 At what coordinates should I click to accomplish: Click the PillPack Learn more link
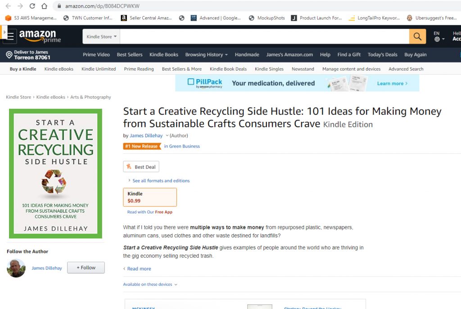(x=392, y=83)
